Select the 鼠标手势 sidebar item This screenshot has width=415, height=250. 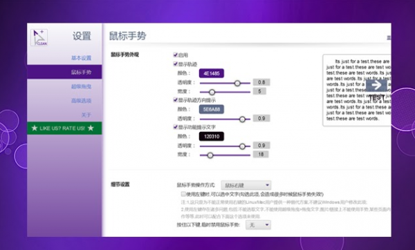(64, 72)
